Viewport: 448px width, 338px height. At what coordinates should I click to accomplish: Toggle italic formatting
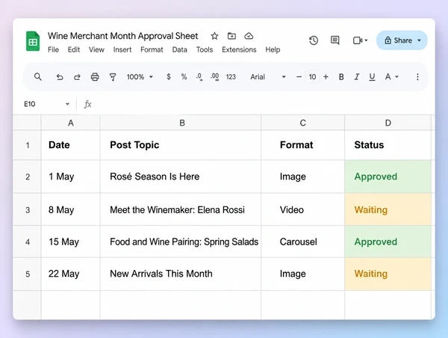(357, 77)
